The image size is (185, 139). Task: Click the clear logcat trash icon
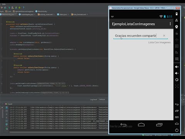[7, 107]
